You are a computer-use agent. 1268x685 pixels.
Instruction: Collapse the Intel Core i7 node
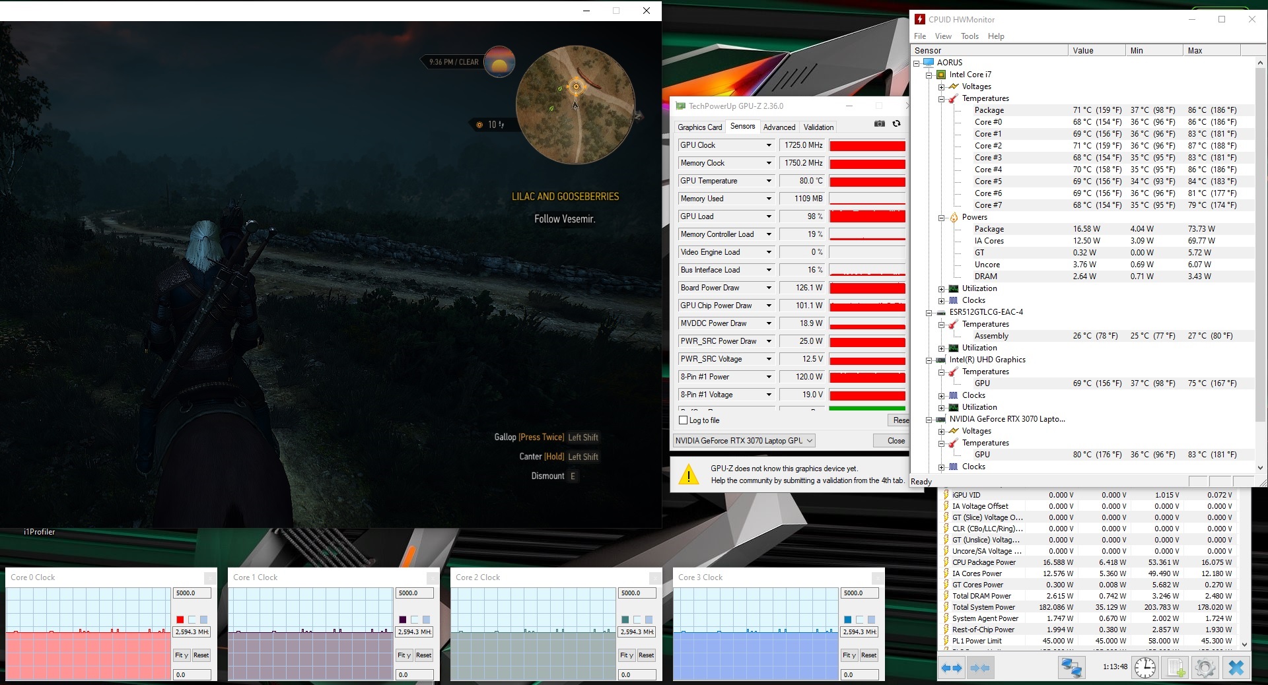[x=929, y=75]
